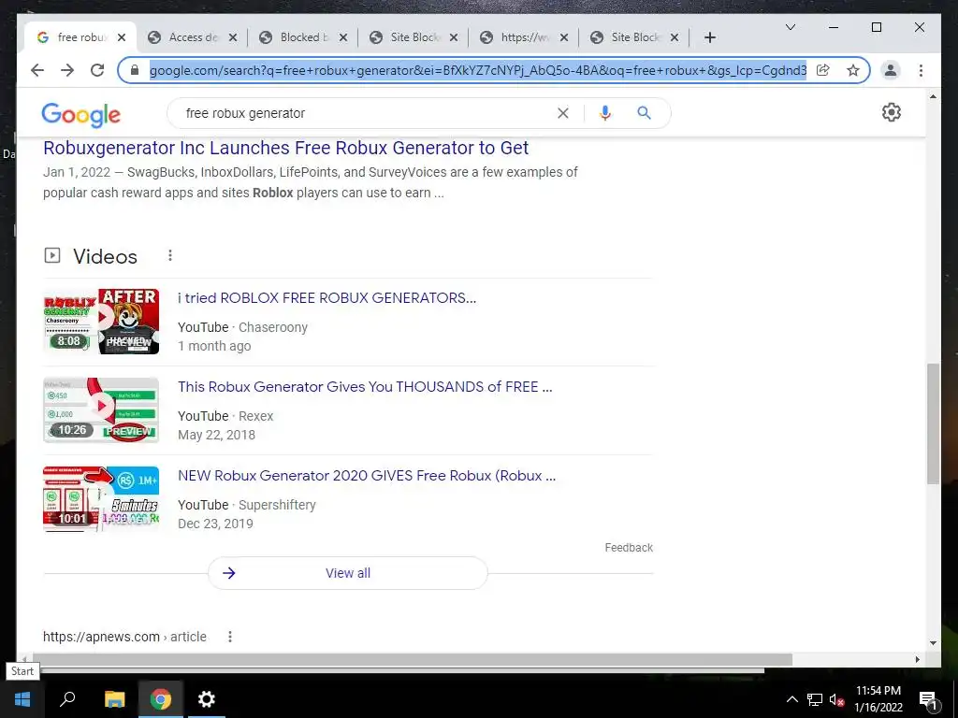Share this page from the address bar
The height and width of the screenshot is (718, 958).
point(823,70)
